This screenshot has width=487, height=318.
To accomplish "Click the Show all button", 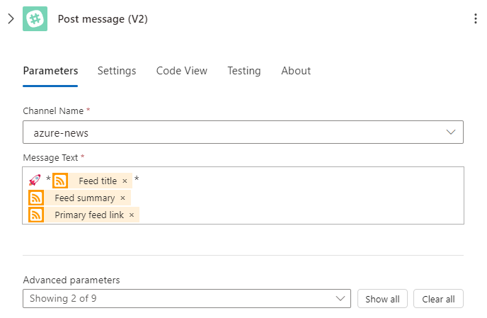I will click(x=382, y=299).
